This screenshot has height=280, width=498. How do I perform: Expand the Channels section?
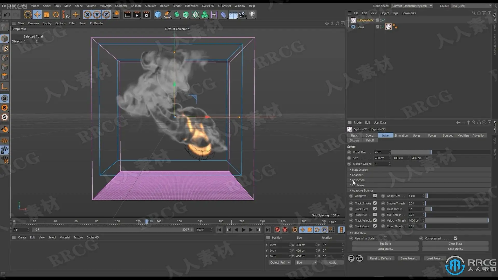coord(357,175)
